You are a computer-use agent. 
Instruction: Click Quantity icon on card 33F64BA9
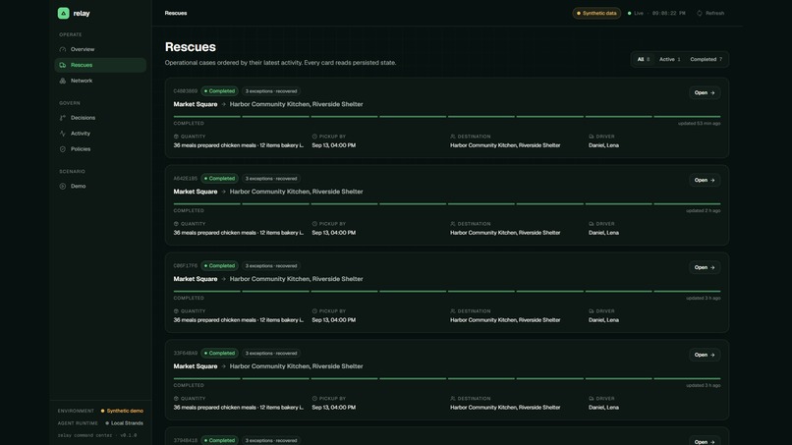point(176,399)
